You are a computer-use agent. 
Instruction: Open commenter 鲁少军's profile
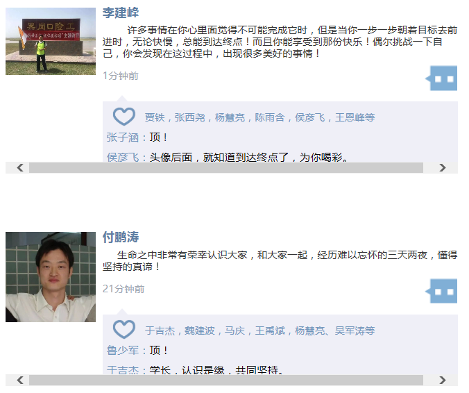[x=123, y=350]
